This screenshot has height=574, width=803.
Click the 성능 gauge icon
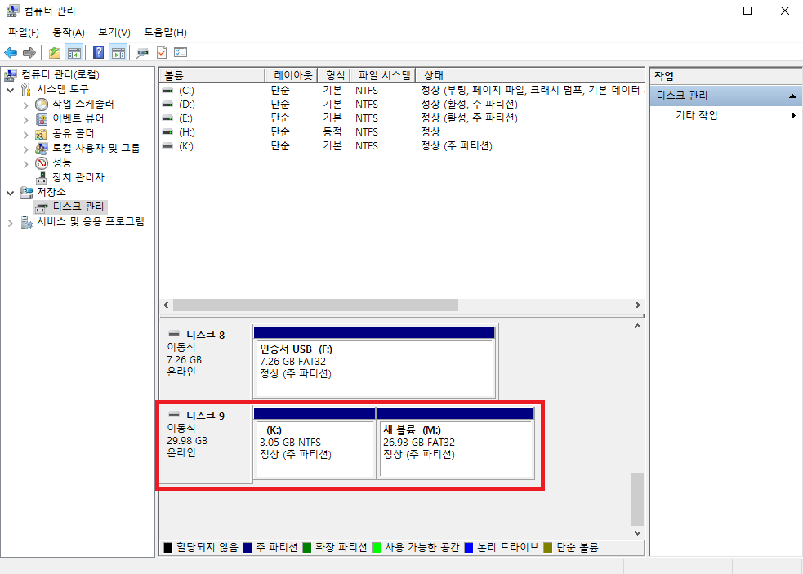(x=42, y=162)
